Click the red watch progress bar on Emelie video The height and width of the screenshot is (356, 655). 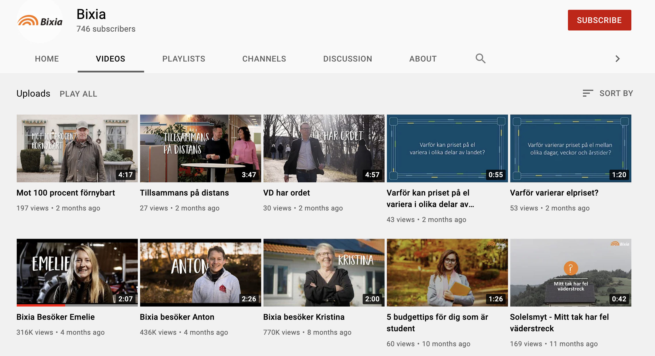(x=41, y=305)
